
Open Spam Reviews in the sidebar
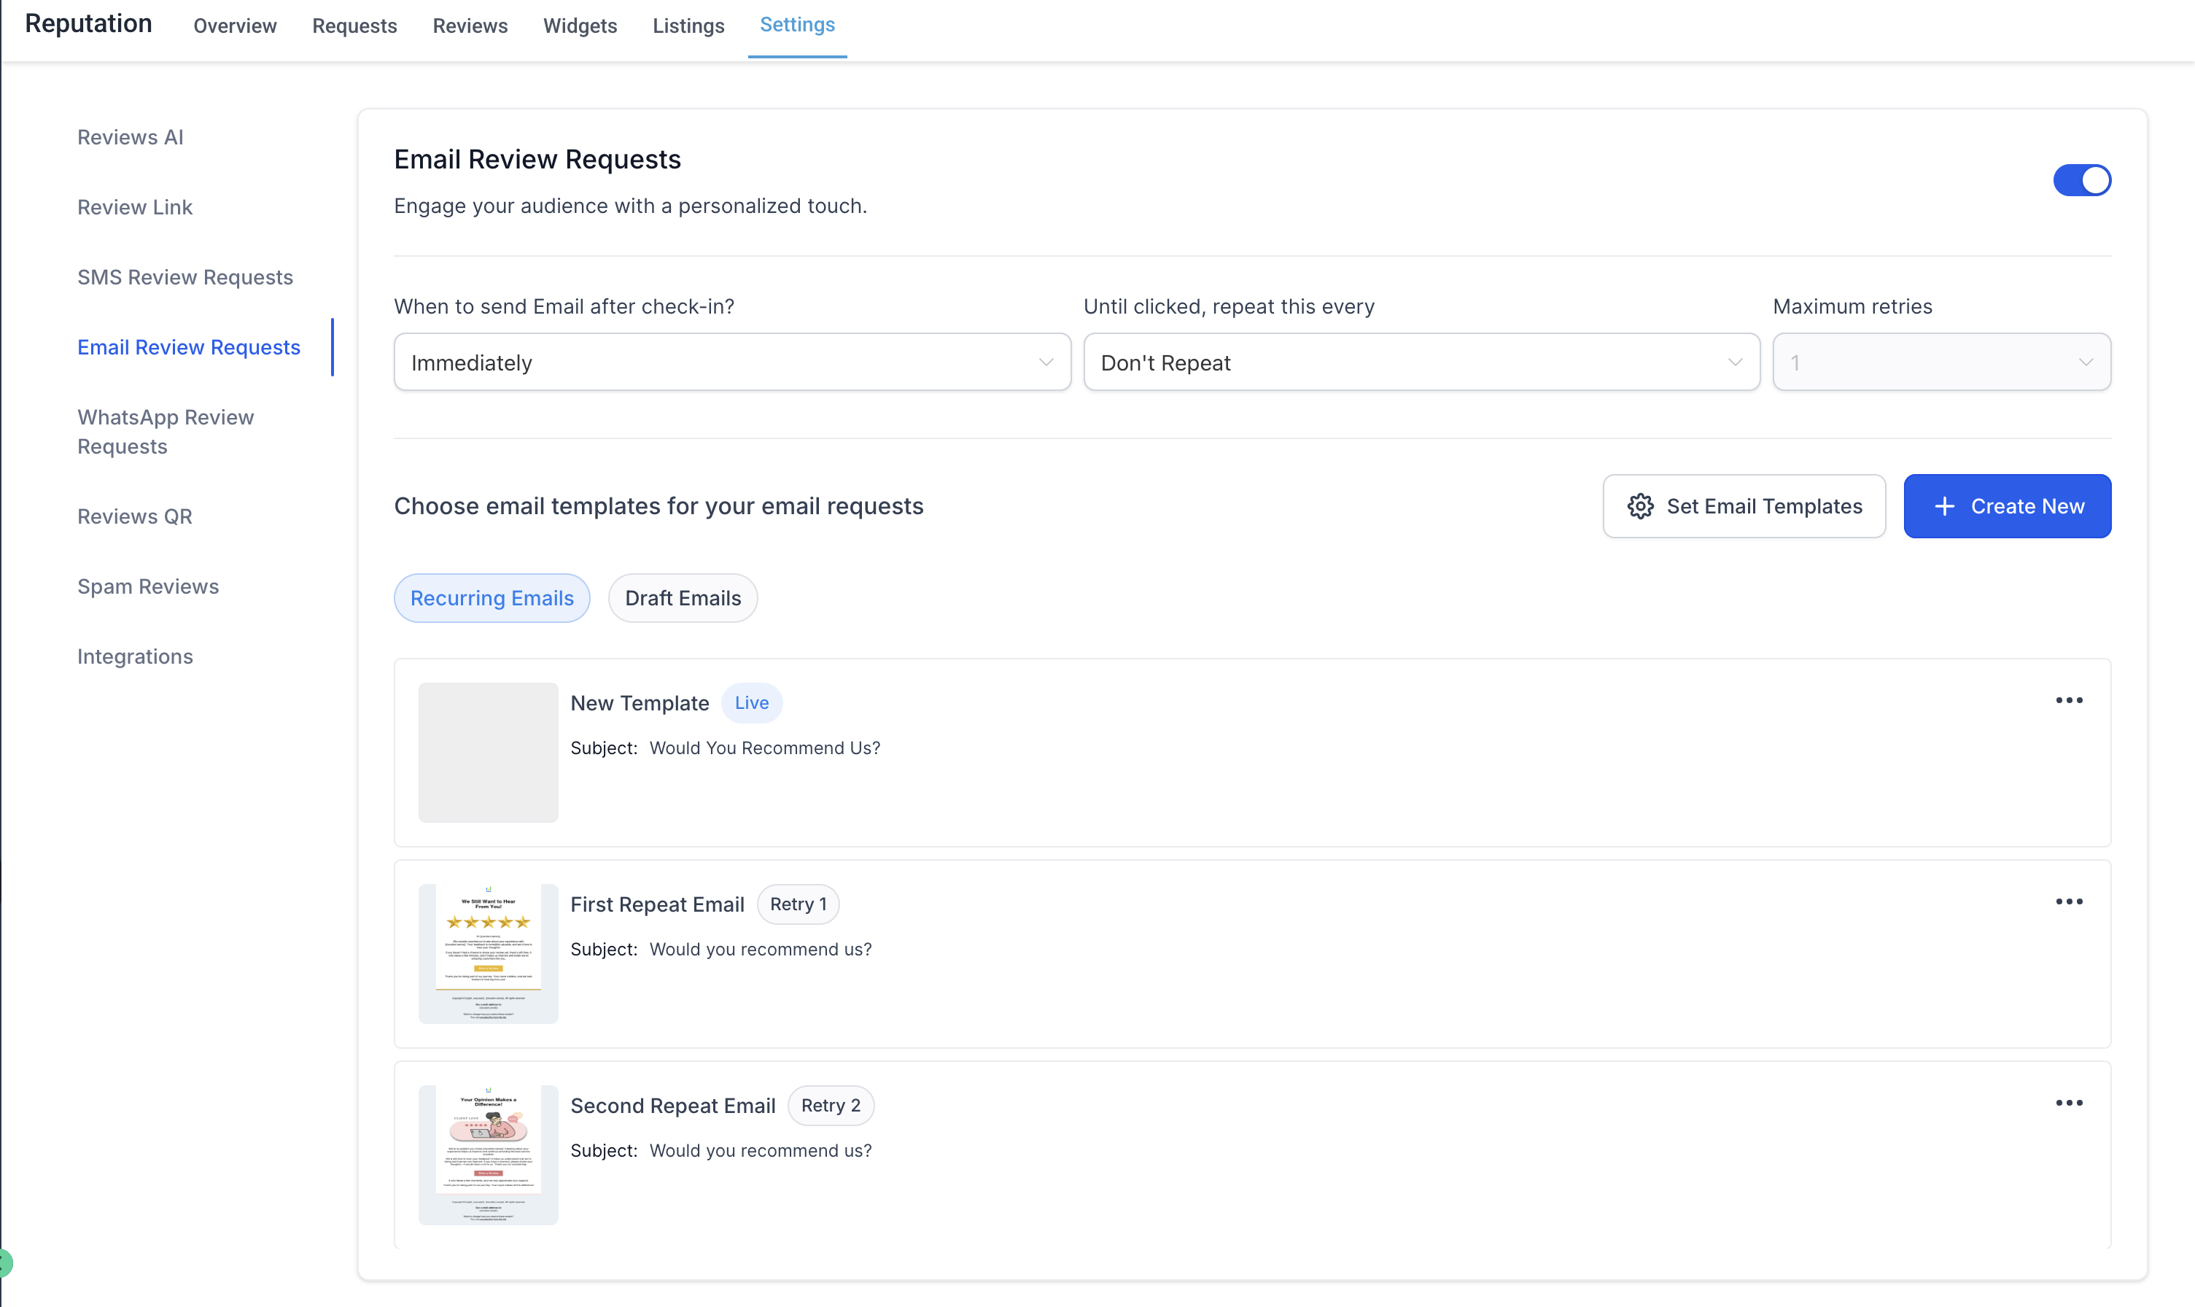[x=148, y=586]
